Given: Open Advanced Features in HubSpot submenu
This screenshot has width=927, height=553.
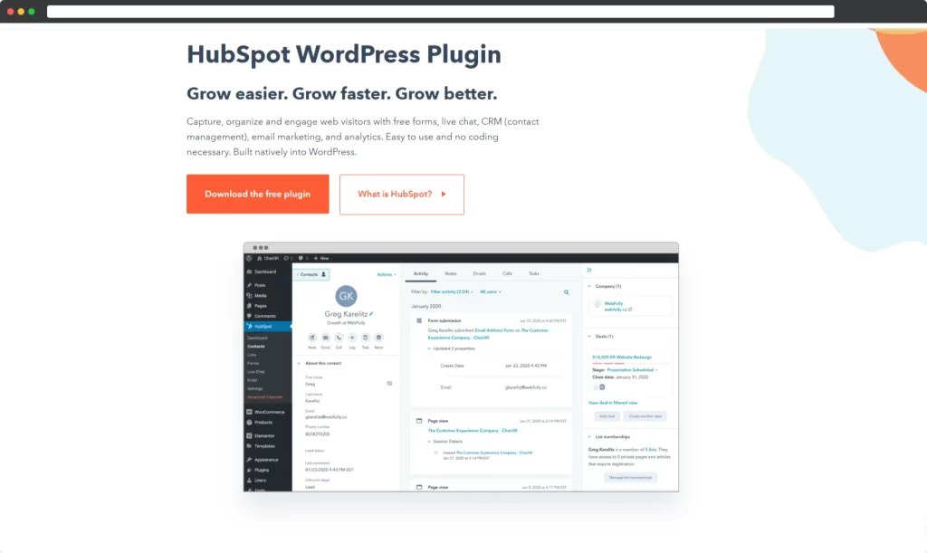Looking at the screenshot, I should [x=265, y=397].
